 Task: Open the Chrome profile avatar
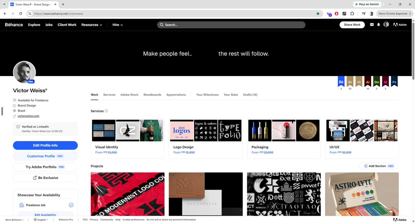371,13
